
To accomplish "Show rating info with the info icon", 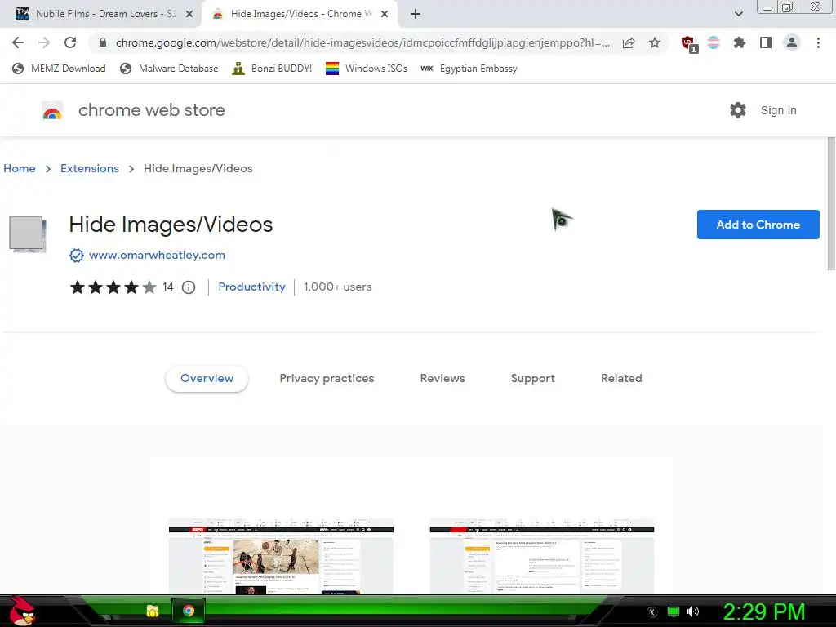I will coord(189,287).
